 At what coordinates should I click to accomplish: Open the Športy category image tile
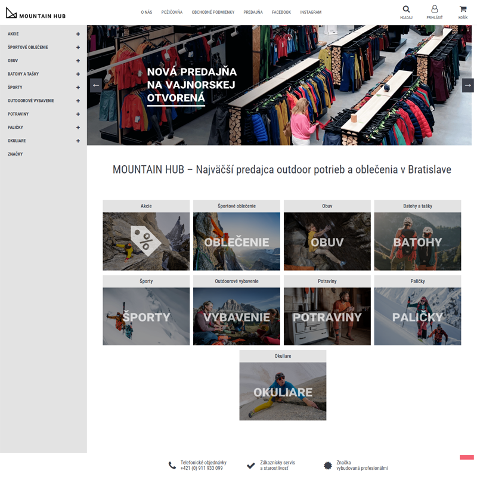pos(146,317)
